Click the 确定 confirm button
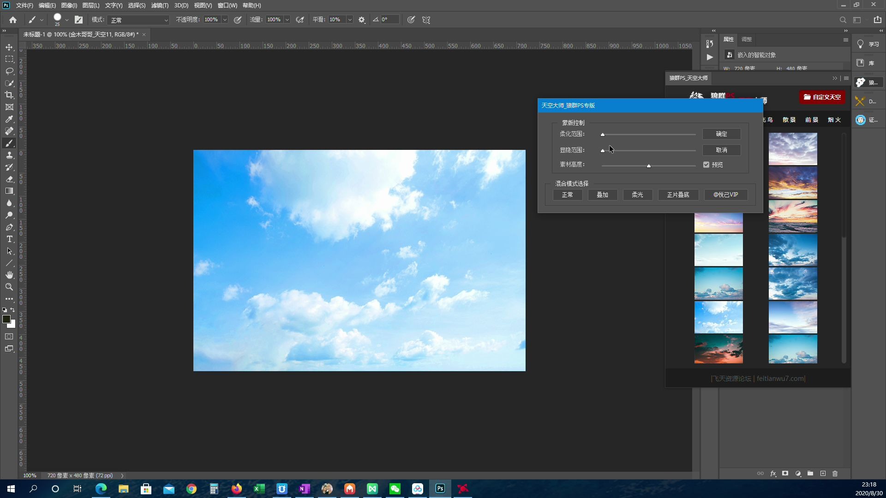The image size is (886, 498). tap(721, 134)
